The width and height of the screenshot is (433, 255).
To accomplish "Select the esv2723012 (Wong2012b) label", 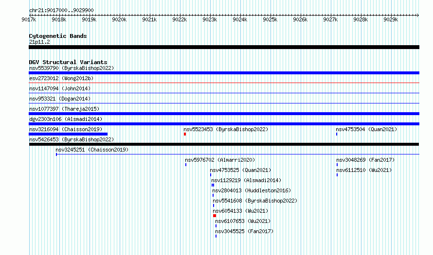I will (x=61, y=78).
